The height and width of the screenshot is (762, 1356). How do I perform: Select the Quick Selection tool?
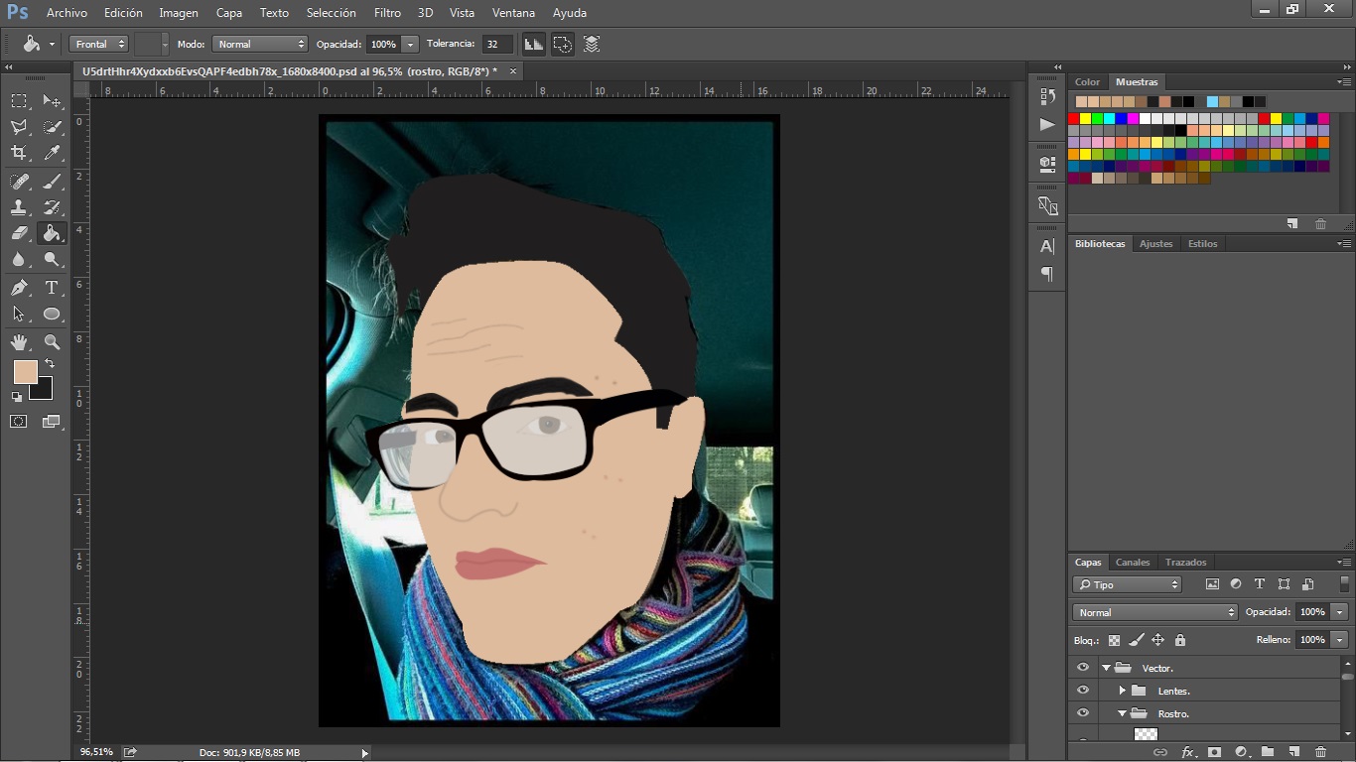52,127
